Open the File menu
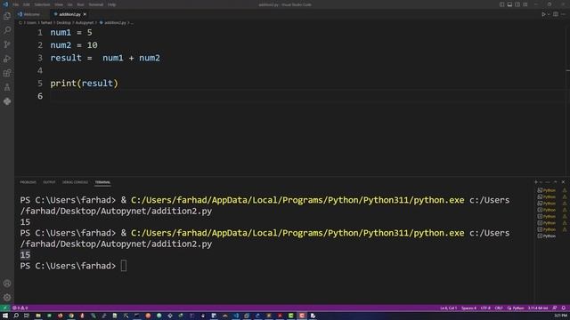The width and height of the screenshot is (570, 320). click(x=16, y=4)
